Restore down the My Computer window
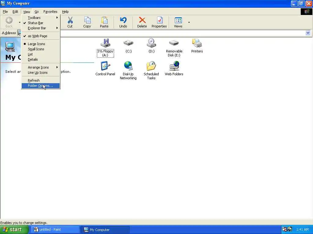Image resolution: width=313 pixels, height=234 pixels. (x=301, y=4)
